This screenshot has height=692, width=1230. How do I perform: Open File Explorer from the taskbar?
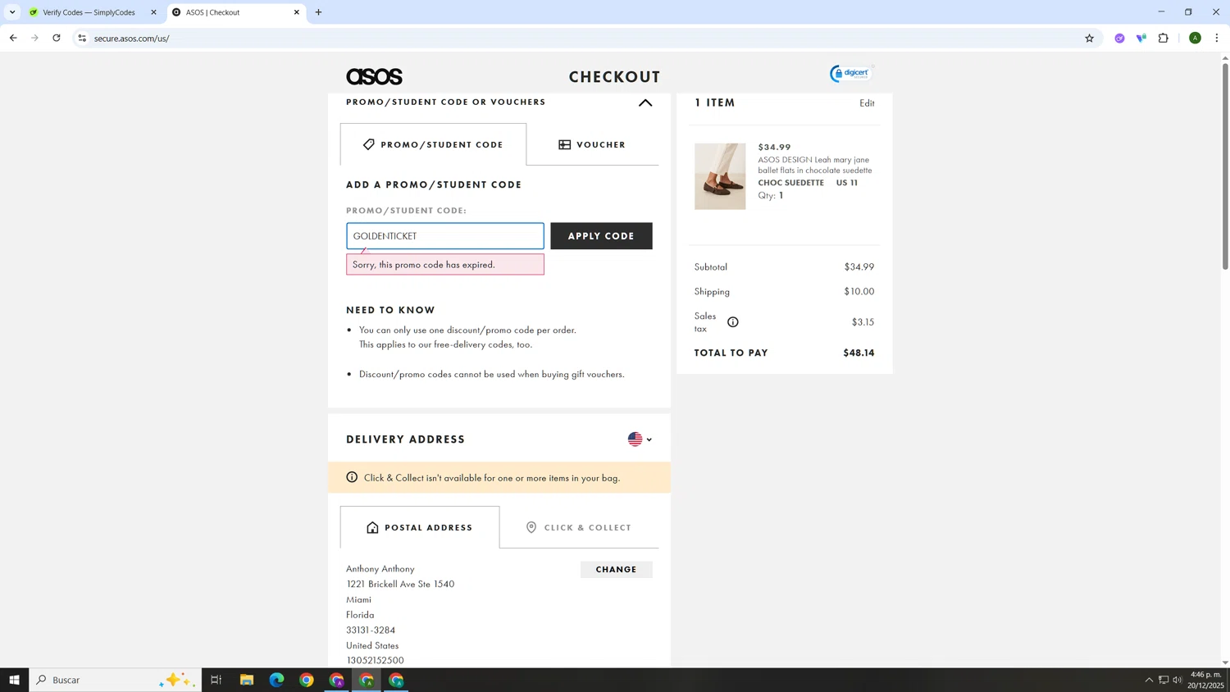coord(247,680)
